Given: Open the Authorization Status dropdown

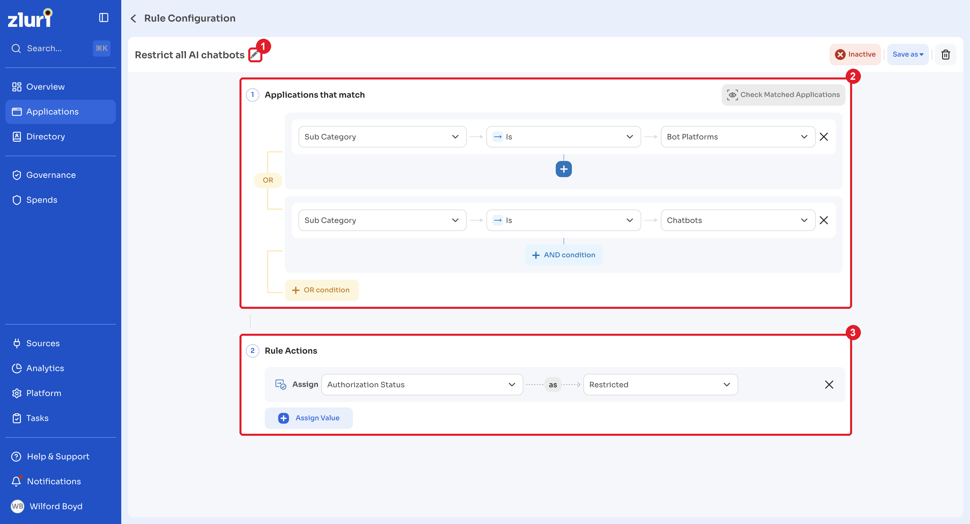Looking at the screenshot, I should pyautogui.click(x=422, y=384).
